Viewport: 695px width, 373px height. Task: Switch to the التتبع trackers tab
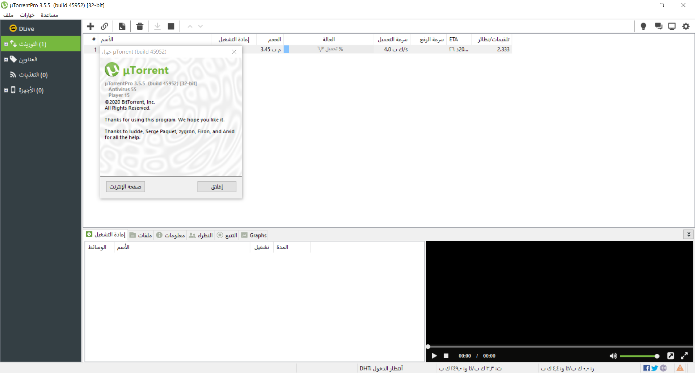click(227, 235)
